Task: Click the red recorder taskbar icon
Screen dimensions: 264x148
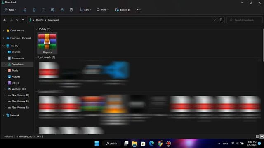Action: (x=169, y=143)
